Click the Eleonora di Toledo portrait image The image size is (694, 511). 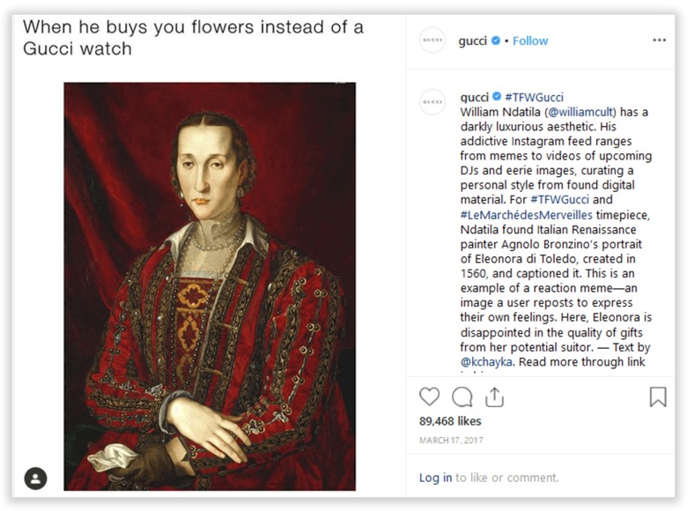(210, 286)
